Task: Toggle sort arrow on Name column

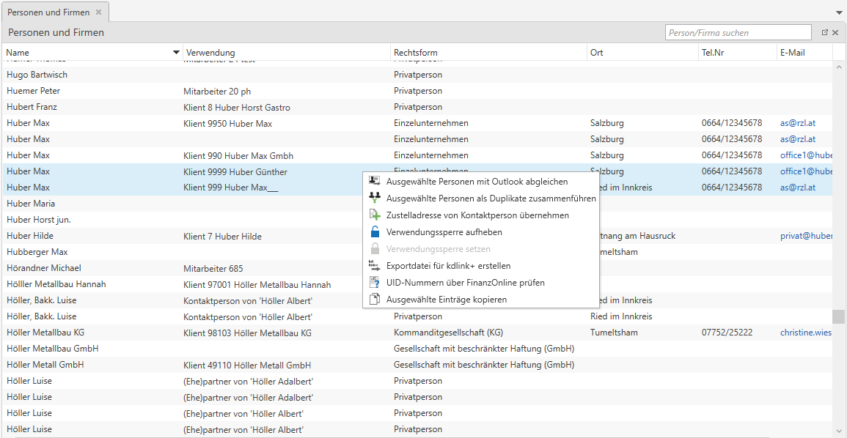Action: (176, 53)
